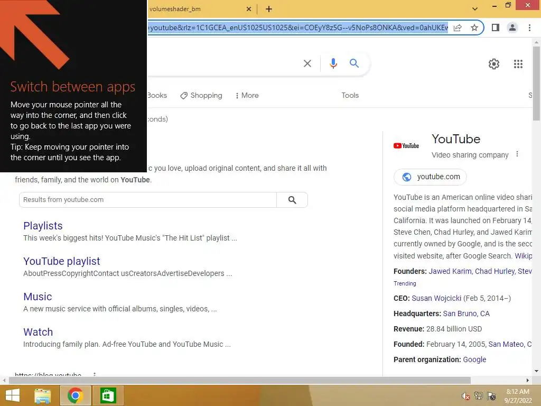Click the scroll right arrow
Viewport: 541px width, 406px height.
coord(528,380)
